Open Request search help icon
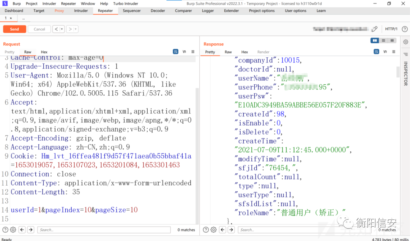This screenshot has height=241, width=410. point(5,230)
